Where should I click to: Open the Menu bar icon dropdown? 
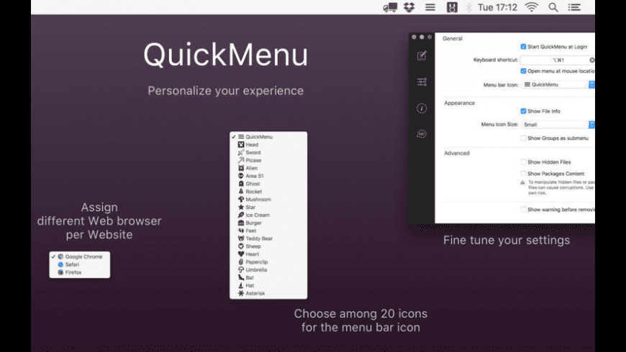point(558,85)
